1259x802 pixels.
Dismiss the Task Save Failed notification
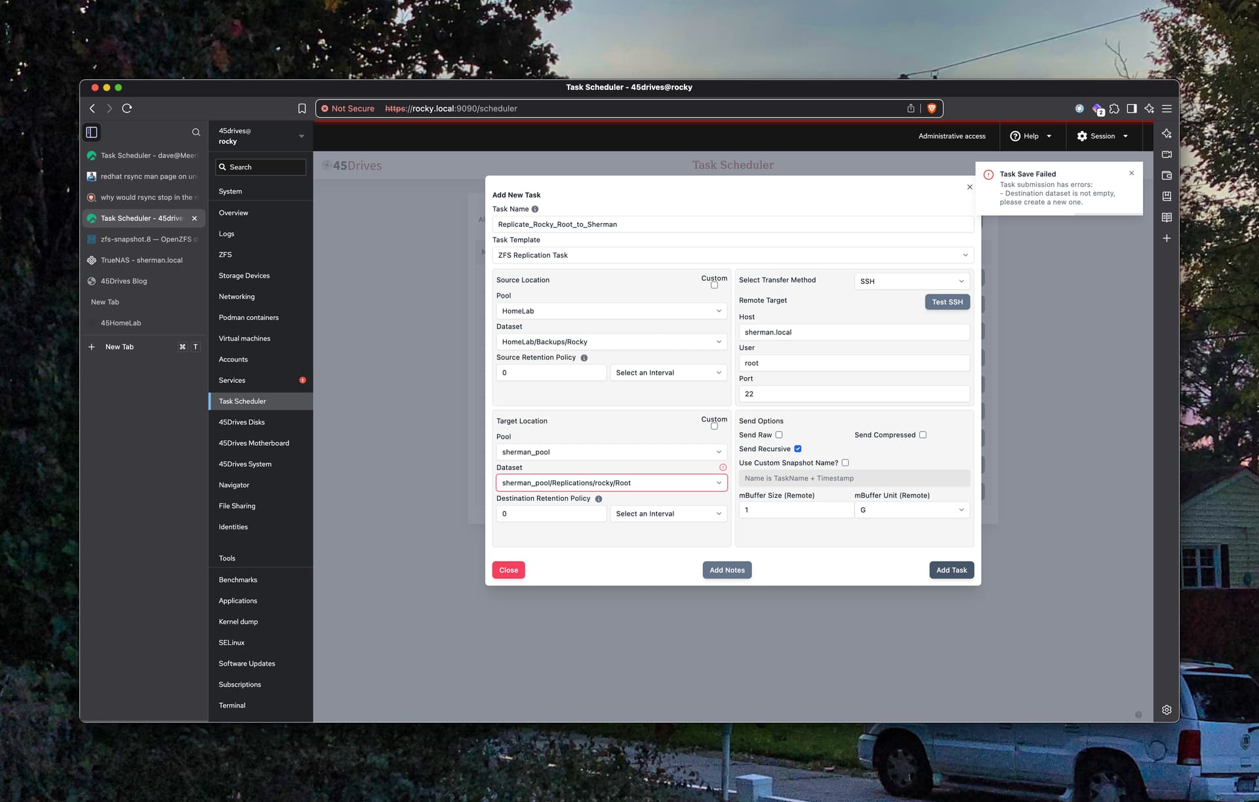coord(1131,173)
